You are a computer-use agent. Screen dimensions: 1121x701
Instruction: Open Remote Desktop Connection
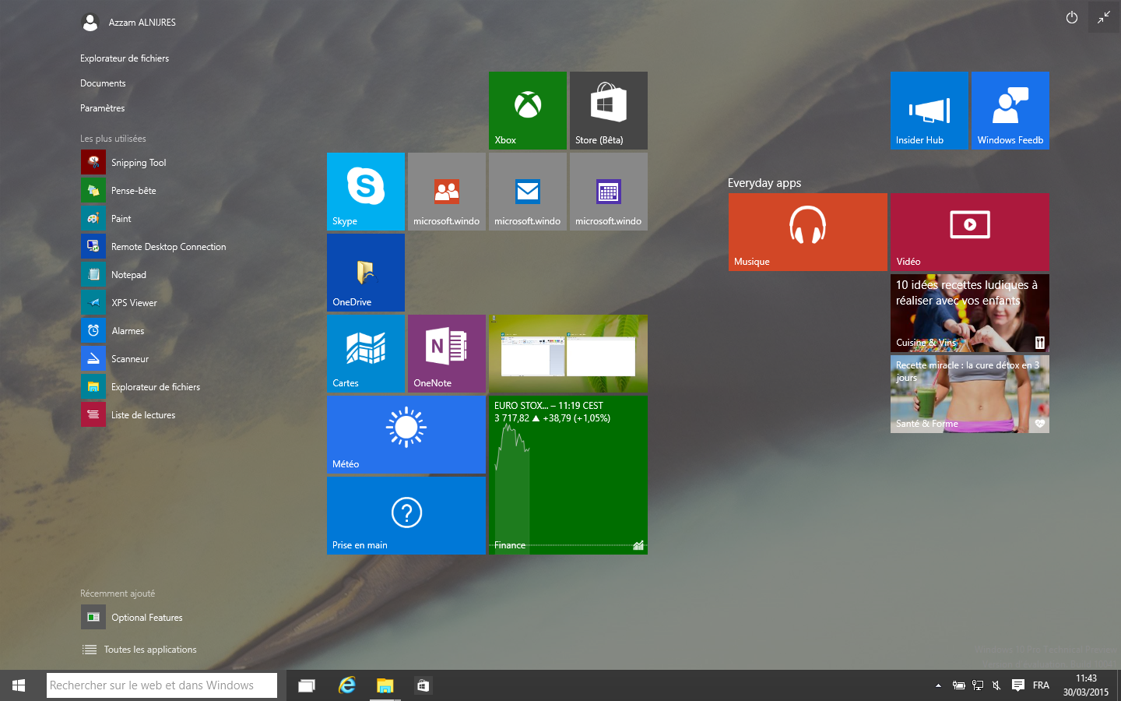pos(153,246)
